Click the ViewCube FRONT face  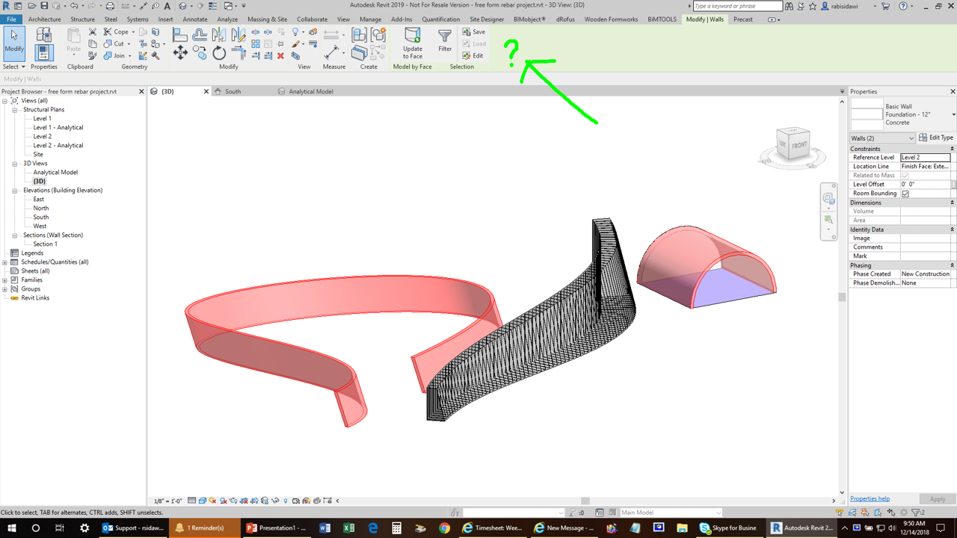pos(798,145)
